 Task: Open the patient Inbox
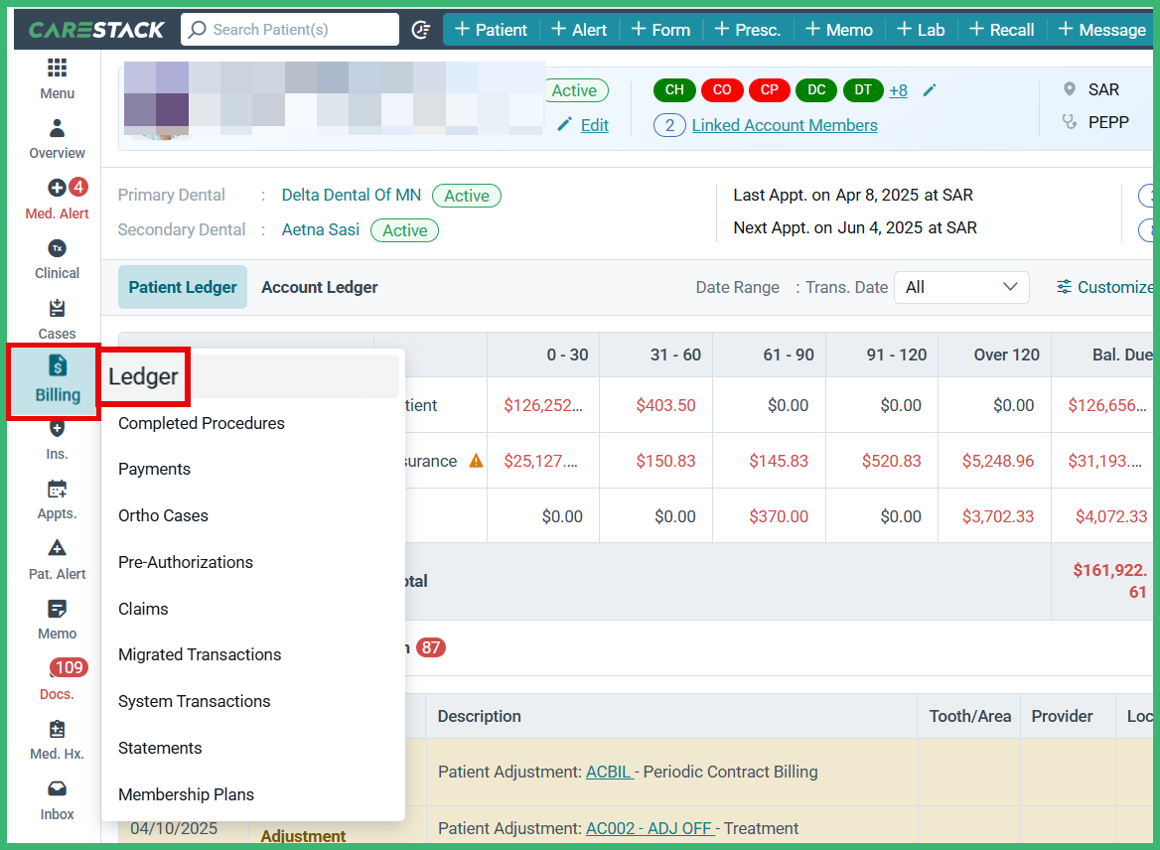[x=57, y=799]
